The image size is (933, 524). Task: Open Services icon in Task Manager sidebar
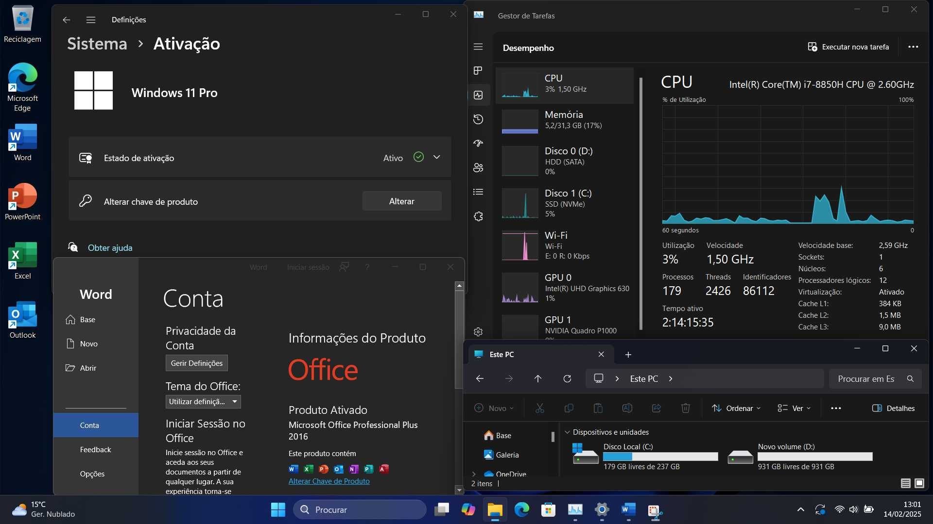478,216
